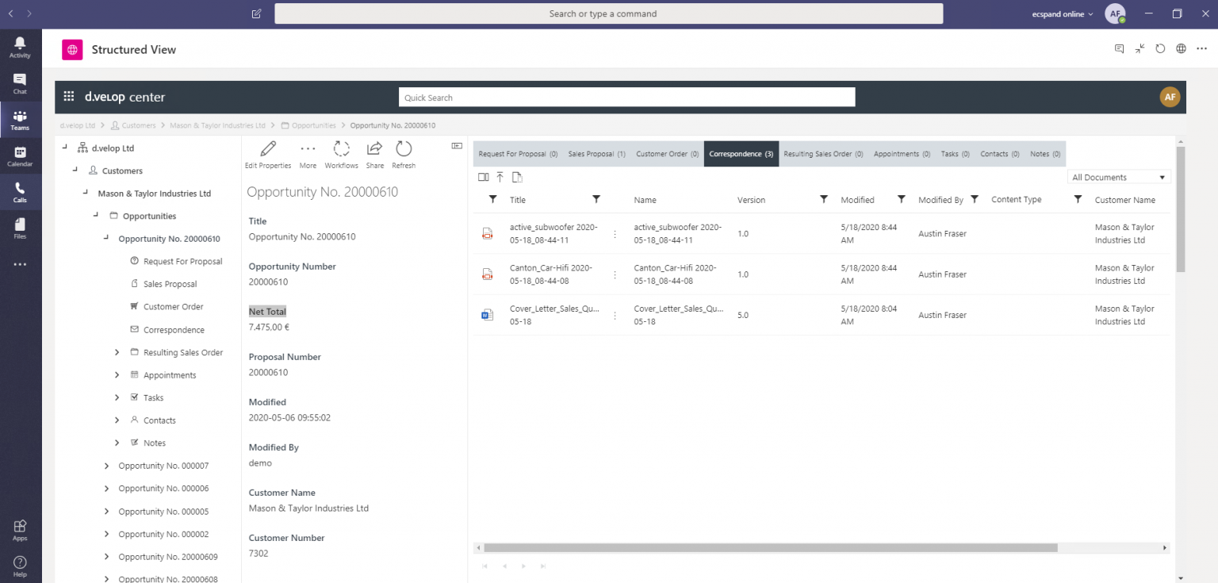Select Sales Proposal in the tree
Viewport: 1218px width, 583px height.
[x=170, y=284]
